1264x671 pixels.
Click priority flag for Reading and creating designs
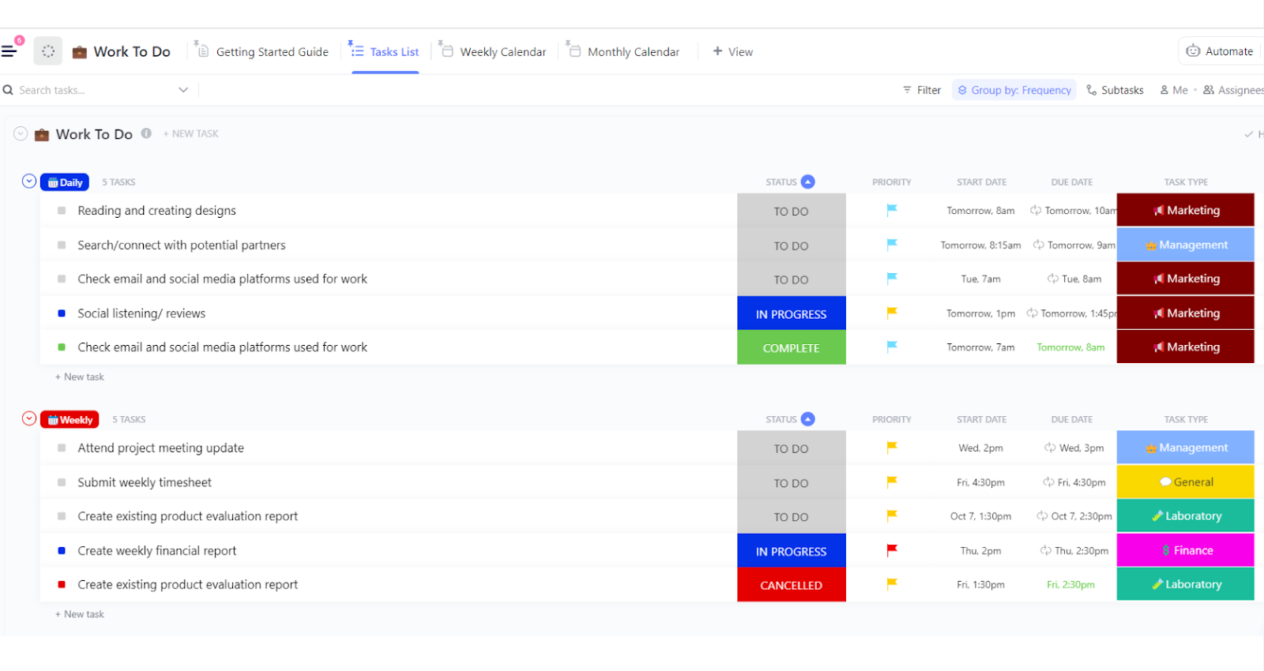click(x=892, y=210)
